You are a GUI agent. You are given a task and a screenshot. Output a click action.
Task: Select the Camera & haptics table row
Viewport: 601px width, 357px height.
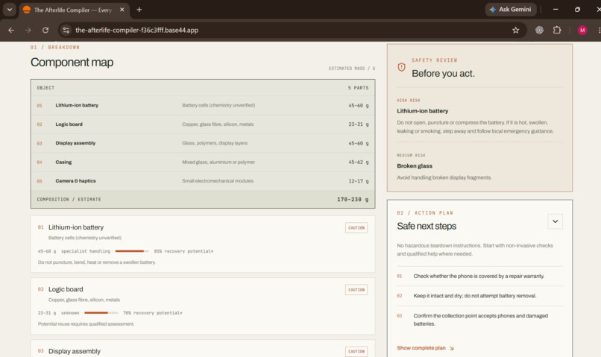pos(203,181)
